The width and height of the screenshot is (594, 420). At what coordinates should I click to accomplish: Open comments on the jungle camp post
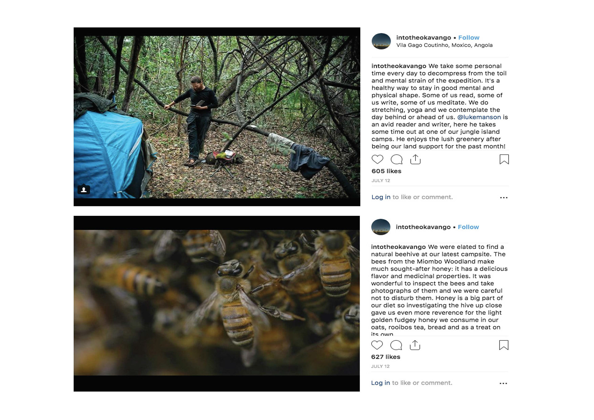pyautogui.click(x=396, y=159)
